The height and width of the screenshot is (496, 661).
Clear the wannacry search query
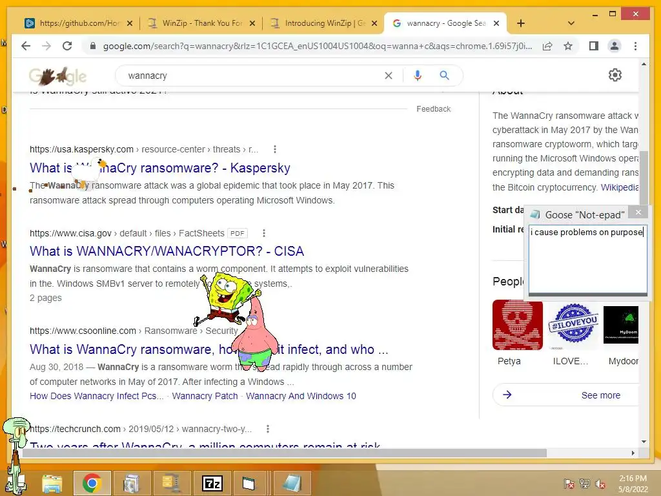(x=388, y=76)
